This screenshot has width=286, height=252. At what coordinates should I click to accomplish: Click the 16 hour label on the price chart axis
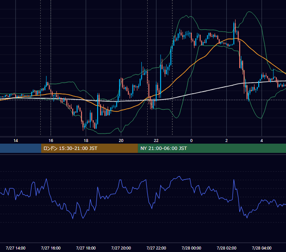(x=51, y=141)
